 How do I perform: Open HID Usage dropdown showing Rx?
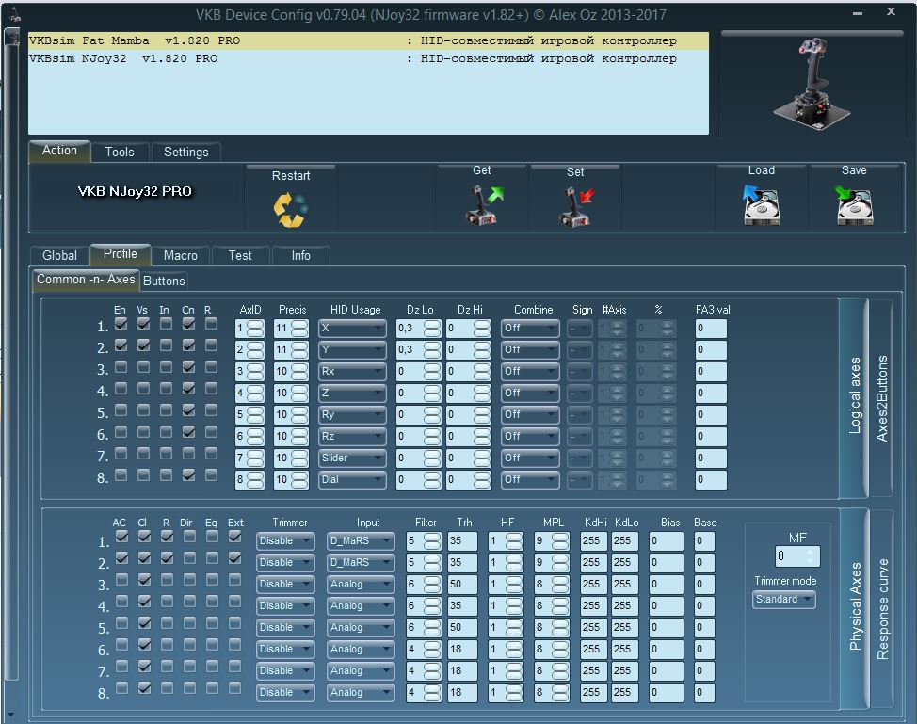pos(353,371)
